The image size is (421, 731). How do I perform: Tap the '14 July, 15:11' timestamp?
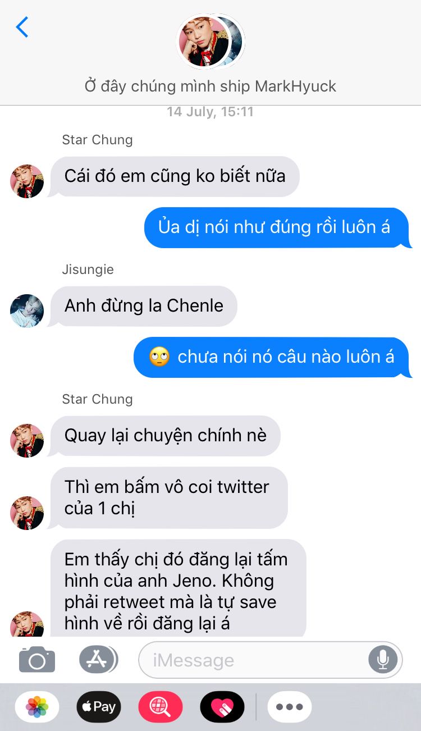pos(210,112)
